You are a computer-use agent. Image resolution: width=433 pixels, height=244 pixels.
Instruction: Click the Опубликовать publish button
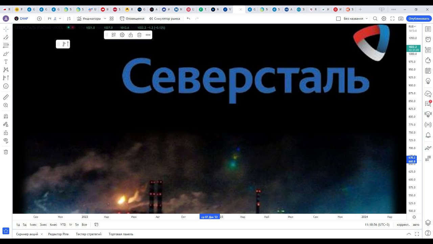[x=419, y=19]
